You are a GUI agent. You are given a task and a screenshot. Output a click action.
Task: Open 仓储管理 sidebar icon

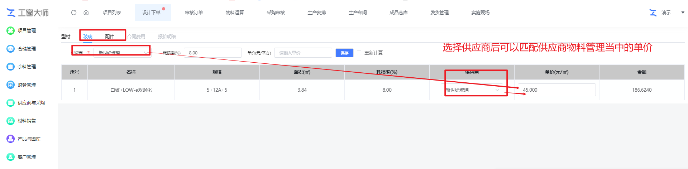pyautogui.click(x=10, y=49)
